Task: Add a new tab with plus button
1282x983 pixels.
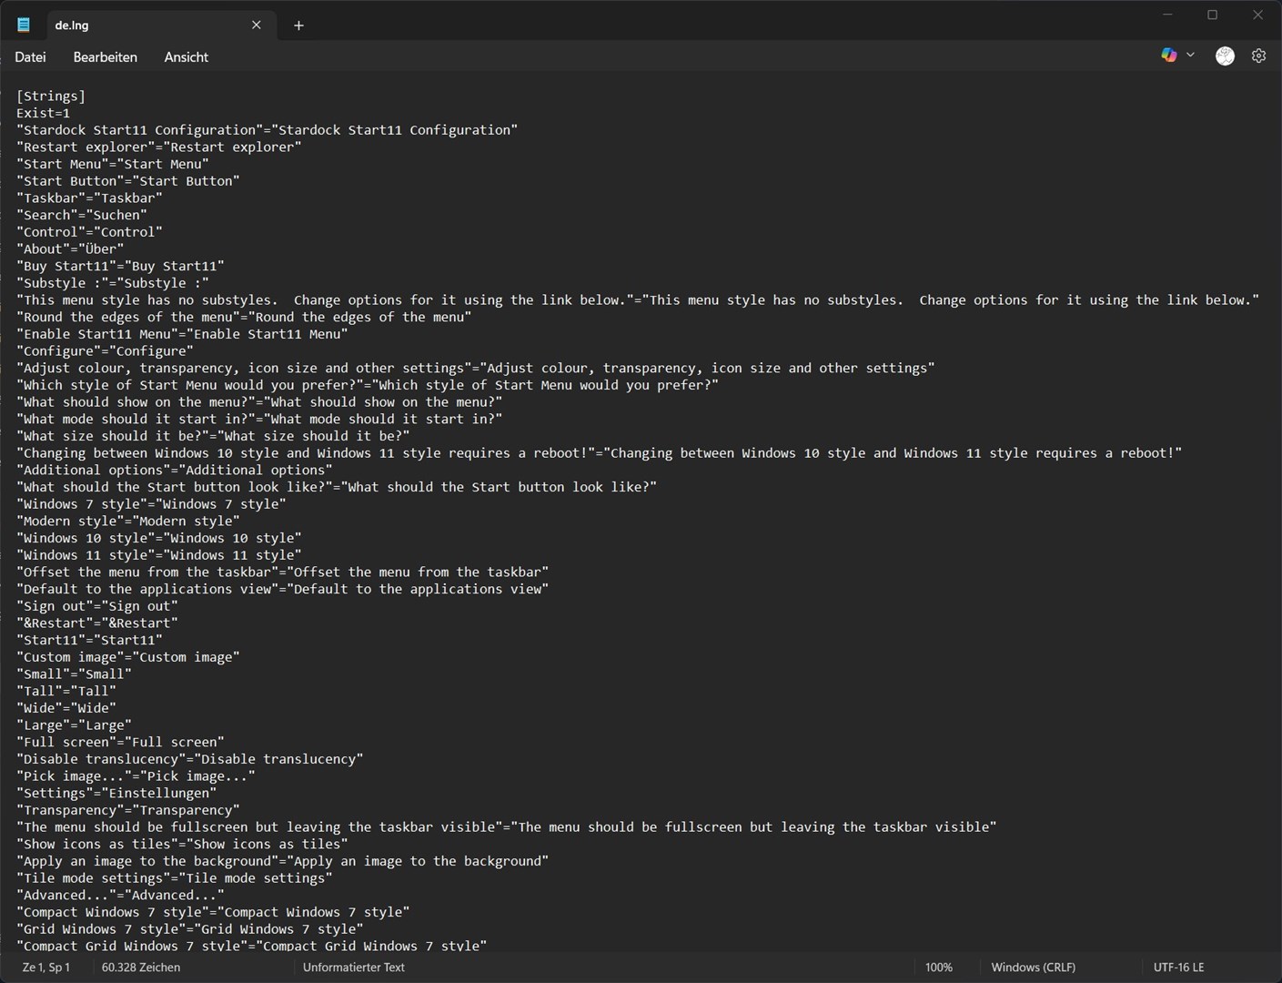Action: pyautogui.click(x=298, y=25)
